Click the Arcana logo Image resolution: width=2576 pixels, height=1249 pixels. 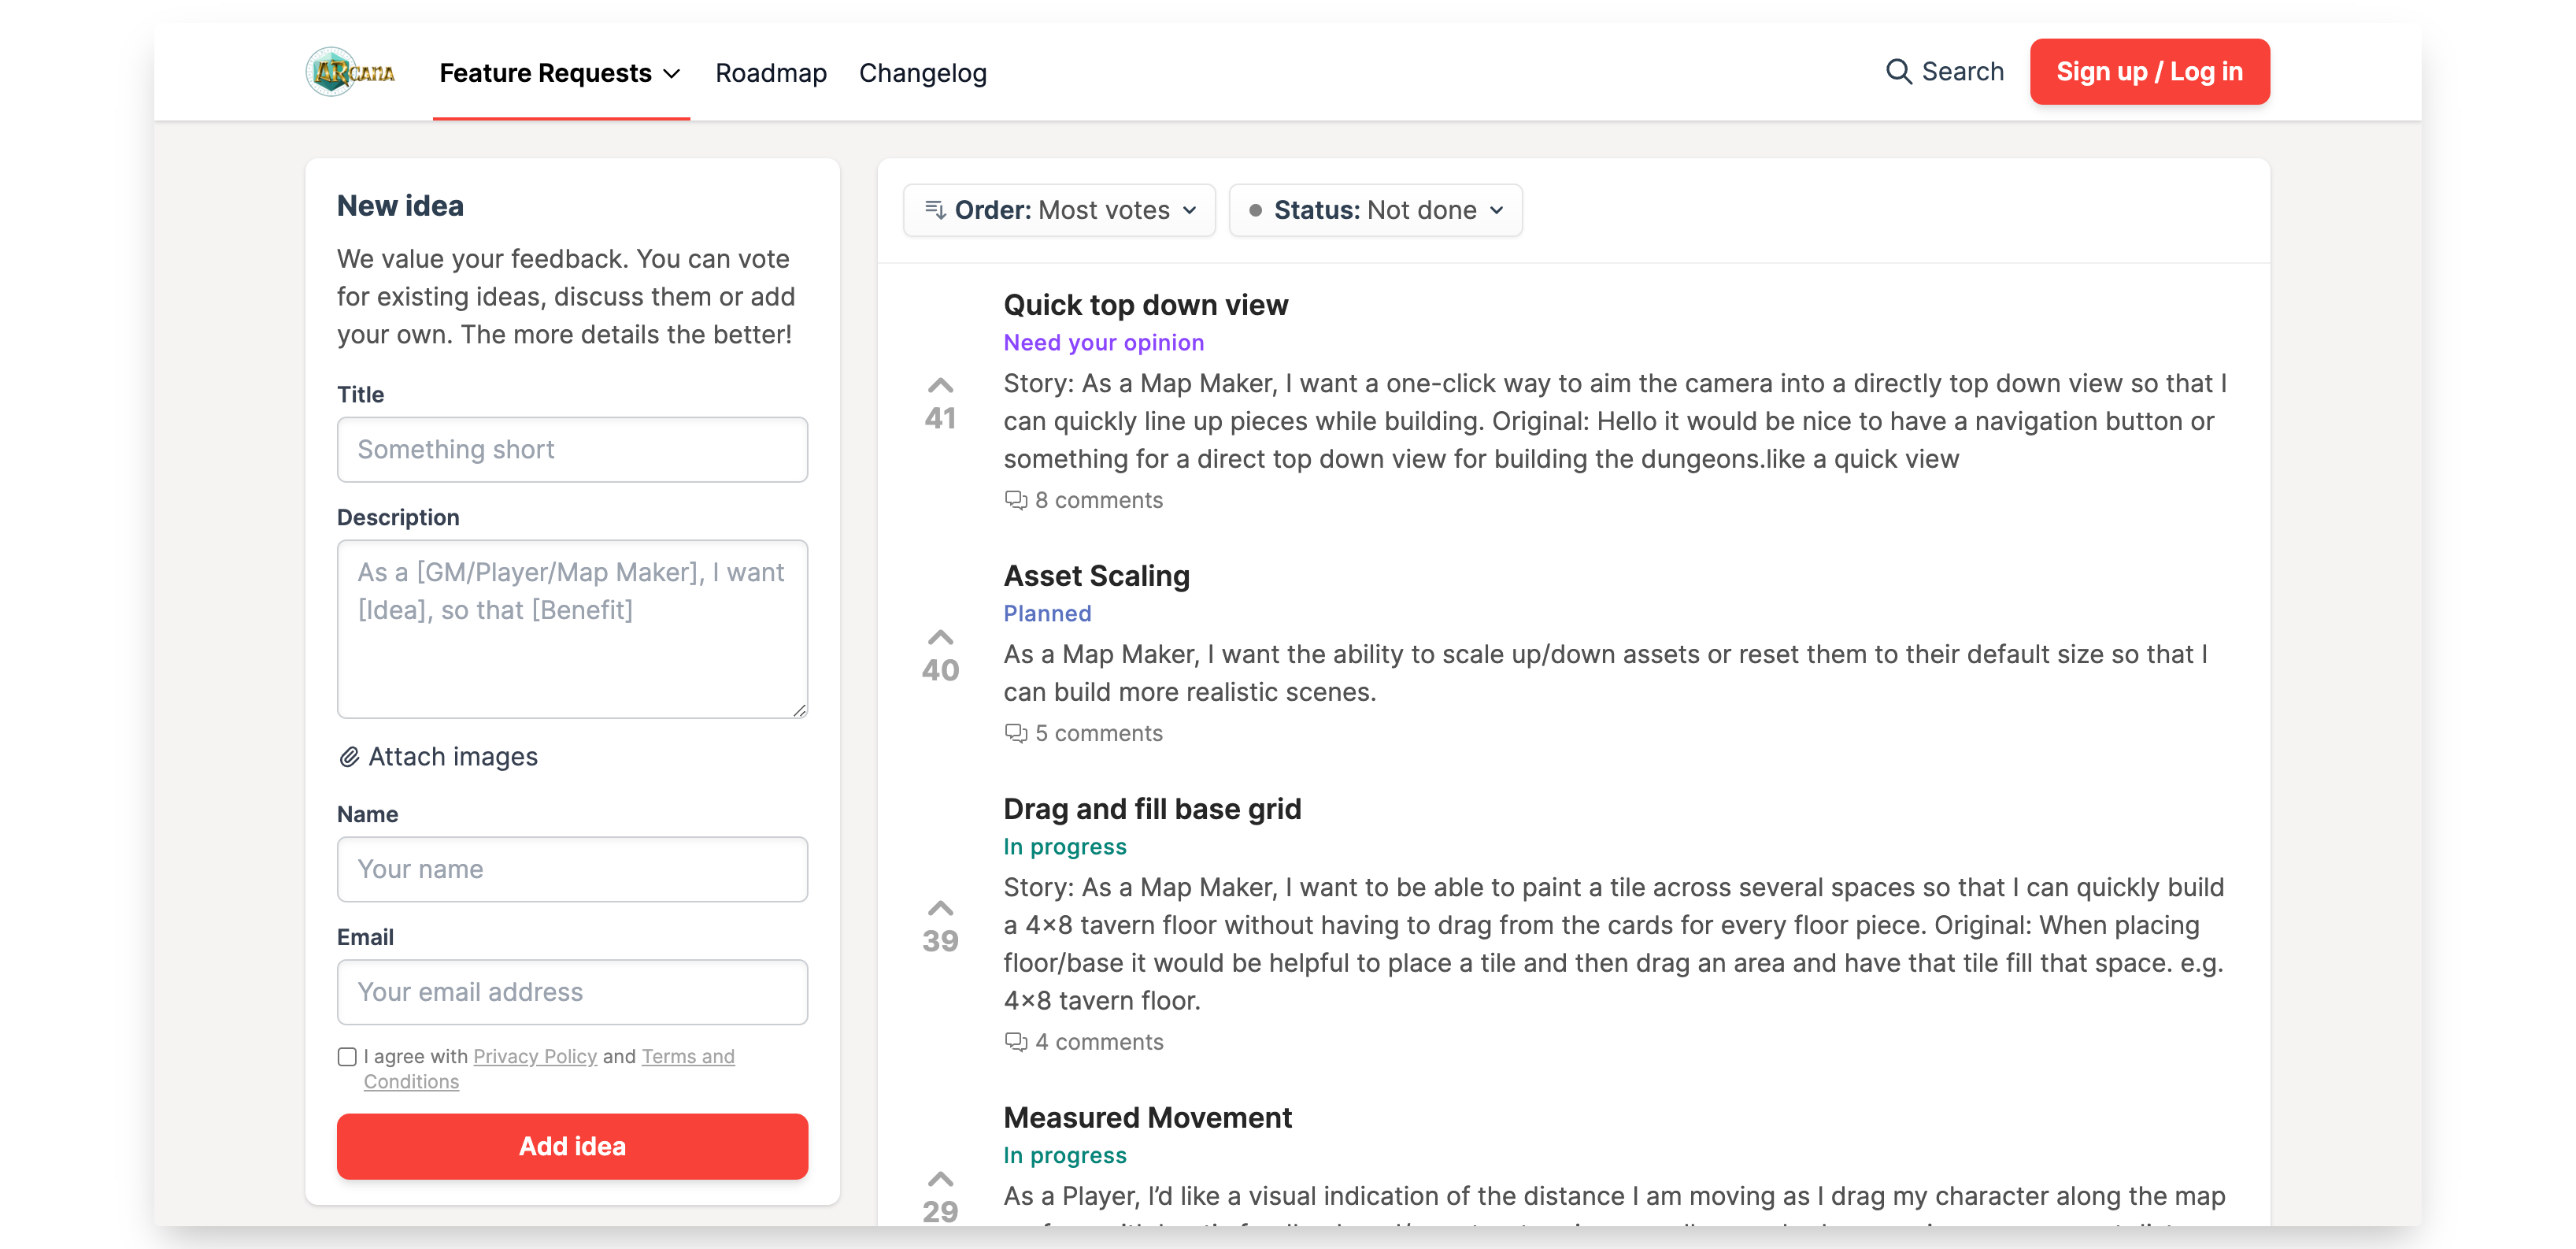click(x=350, y=72)
